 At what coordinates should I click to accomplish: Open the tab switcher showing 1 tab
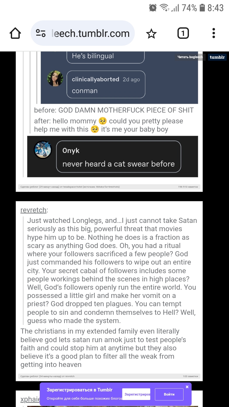pos(183,33)
